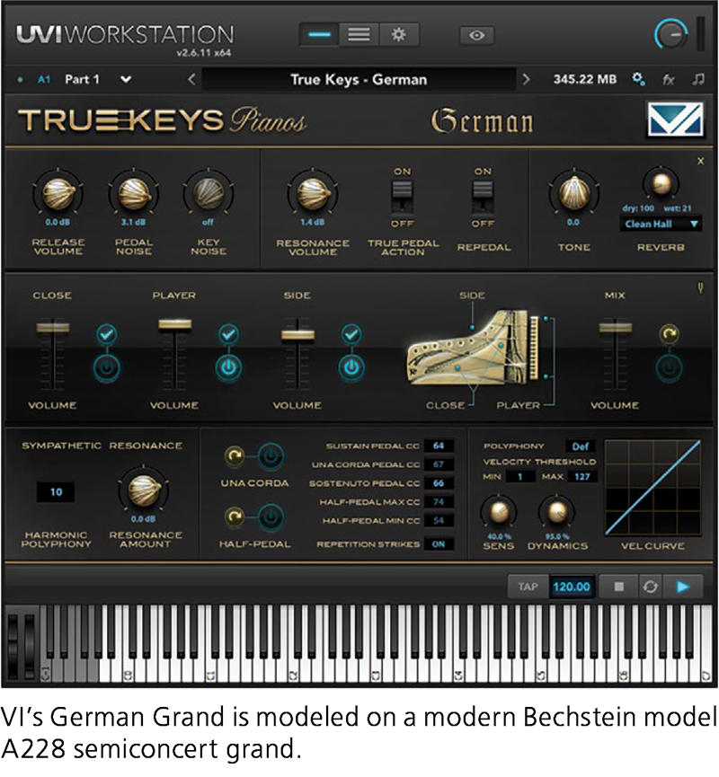719x777 pixels.
Task: Click the music note browser icon
Action: click(x=698, y=80)
